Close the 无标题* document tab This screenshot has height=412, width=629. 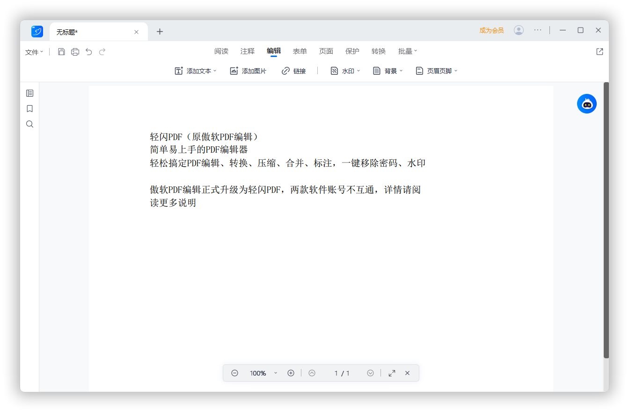pos(136,32)
